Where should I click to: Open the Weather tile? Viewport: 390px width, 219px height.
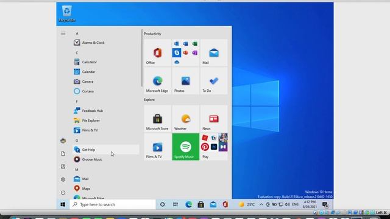coord(185,119)
